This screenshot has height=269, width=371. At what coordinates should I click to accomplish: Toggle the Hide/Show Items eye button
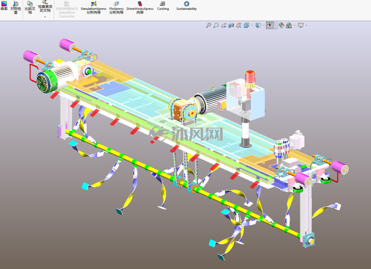click(x=270, y=25)
